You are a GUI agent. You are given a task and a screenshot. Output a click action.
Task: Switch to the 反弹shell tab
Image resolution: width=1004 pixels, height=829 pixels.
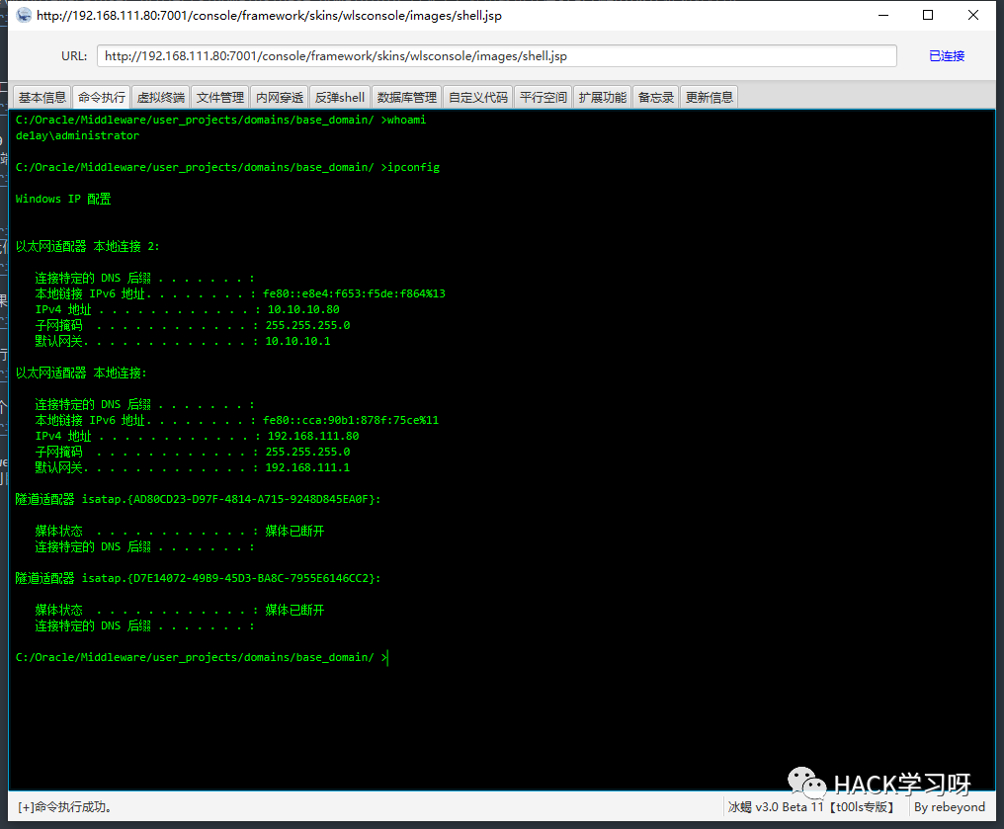tap(340, 97)
